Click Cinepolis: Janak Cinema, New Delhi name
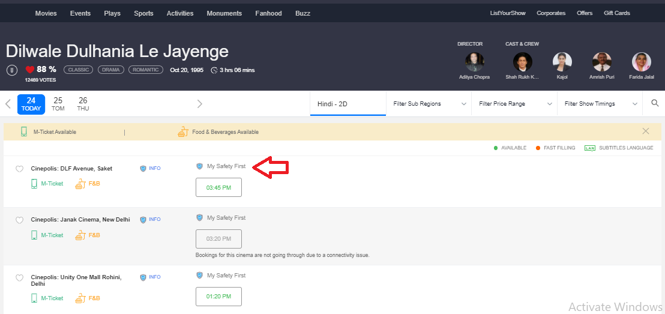Image resolution: width=665 pixels, height=314 pixels. [x=80, y=219]
